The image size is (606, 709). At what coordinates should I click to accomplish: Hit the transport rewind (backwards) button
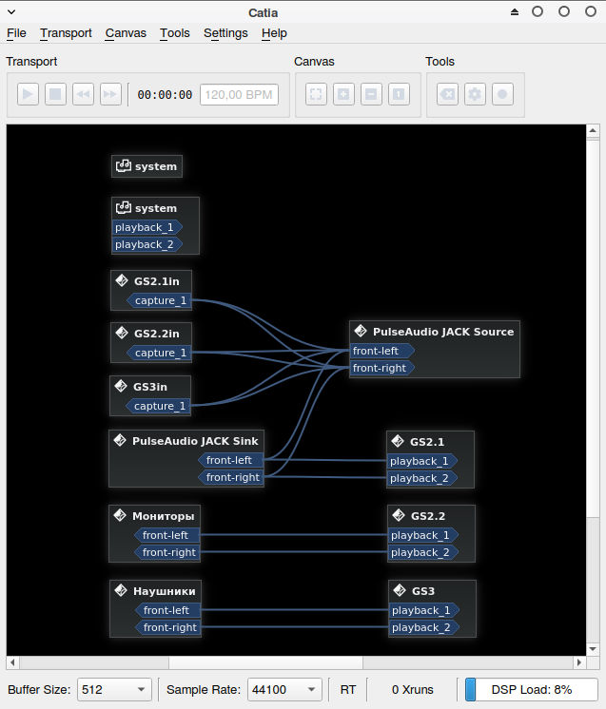click(x=83, y=94)
